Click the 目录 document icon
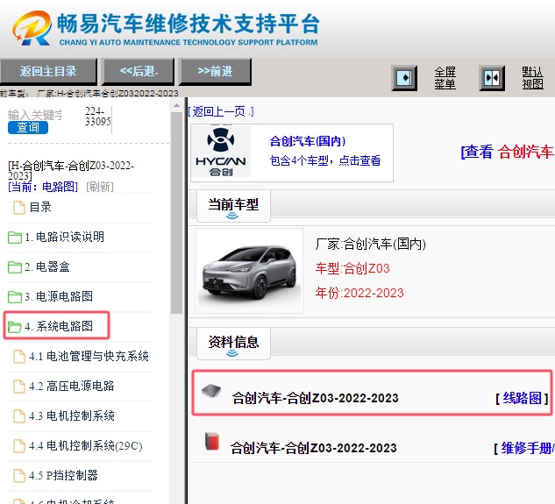The height and width of the screenshot is (504, 555). click(19, 208)
